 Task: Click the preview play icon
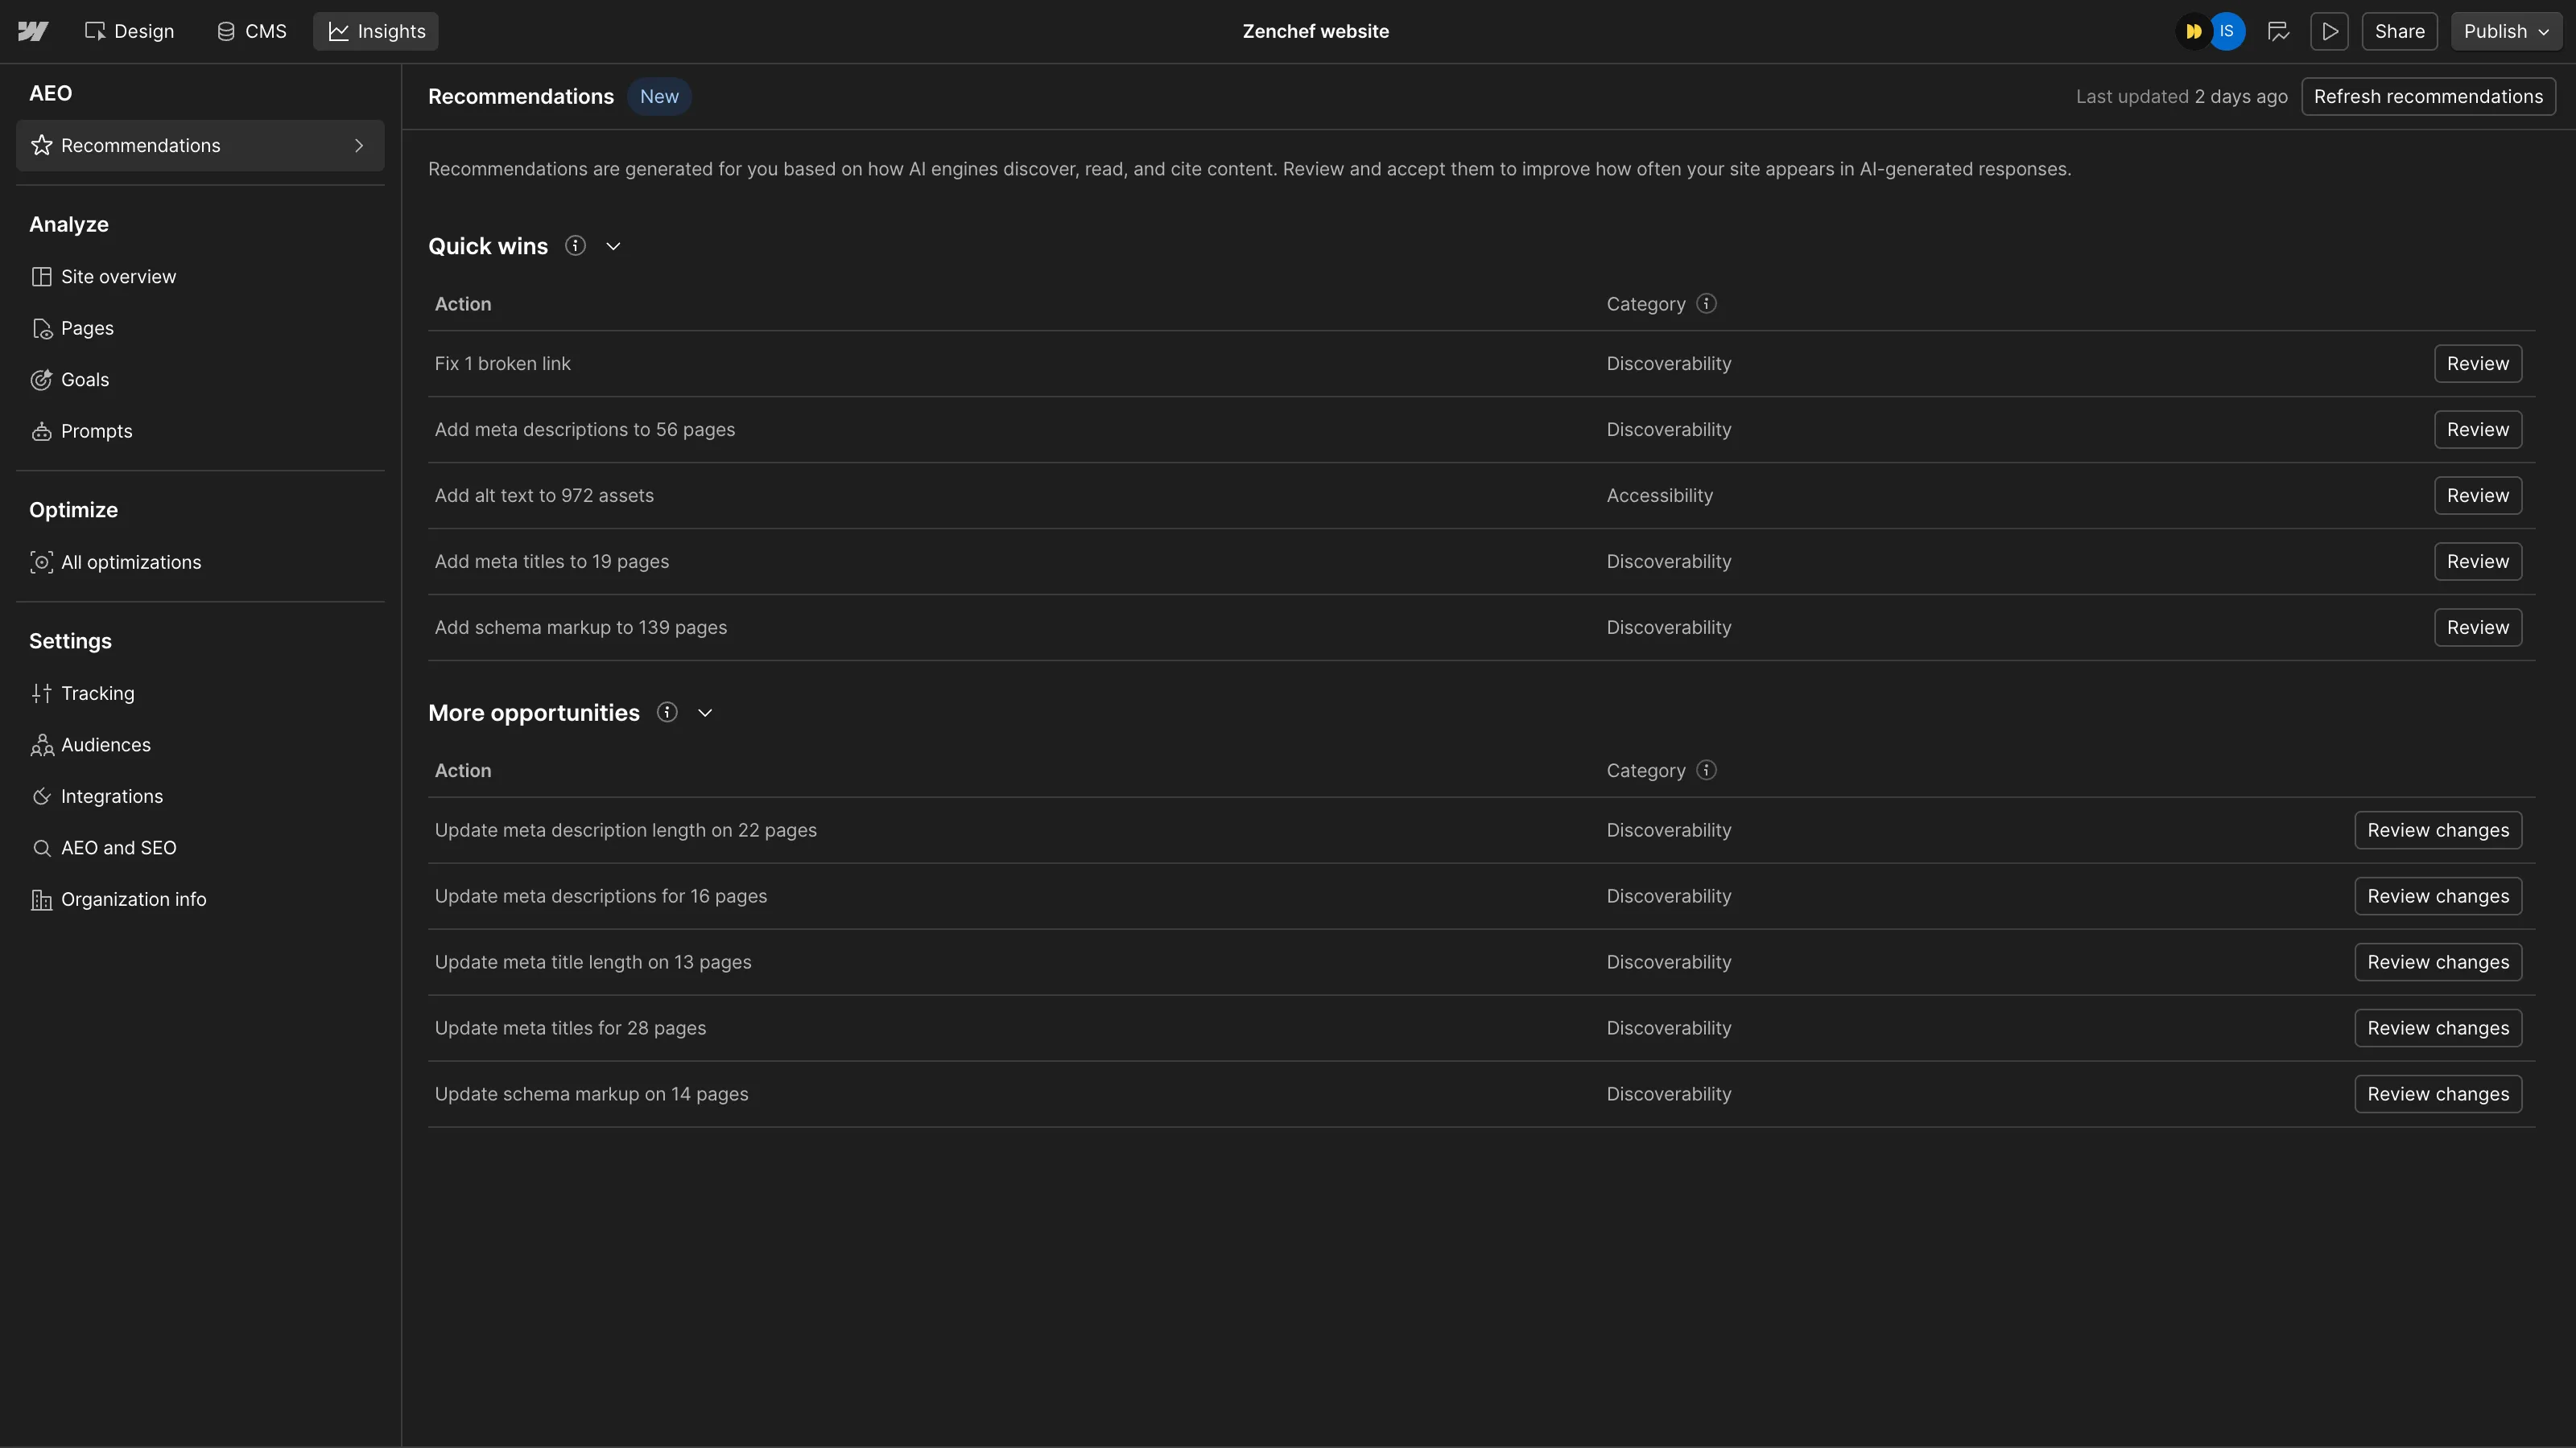2330,31
